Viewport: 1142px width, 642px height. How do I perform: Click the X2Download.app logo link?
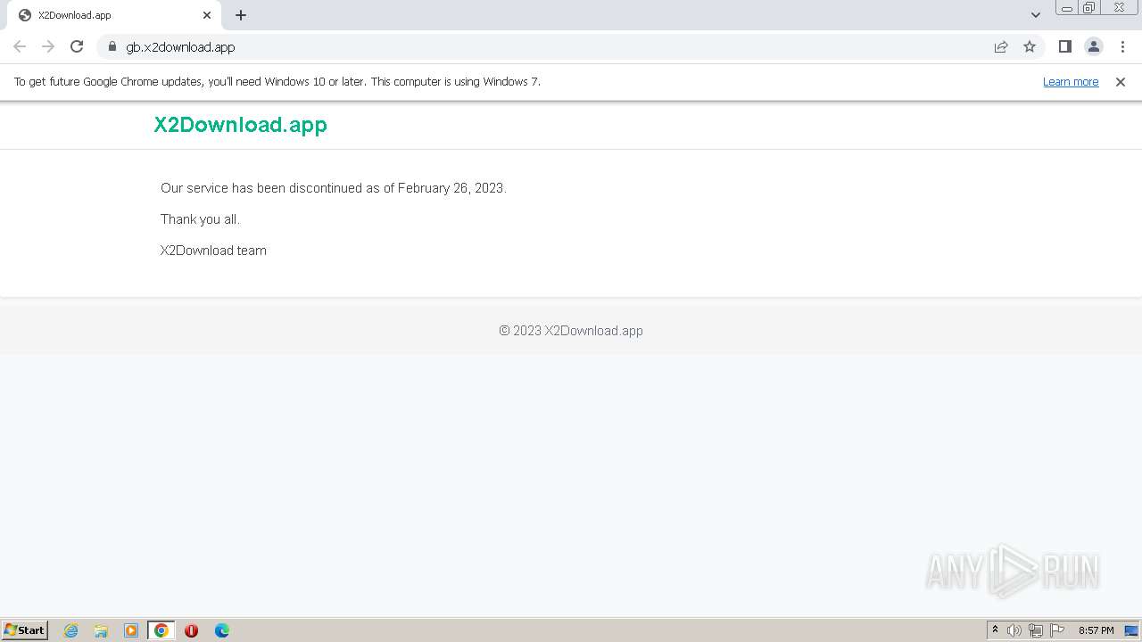[240, 125]
